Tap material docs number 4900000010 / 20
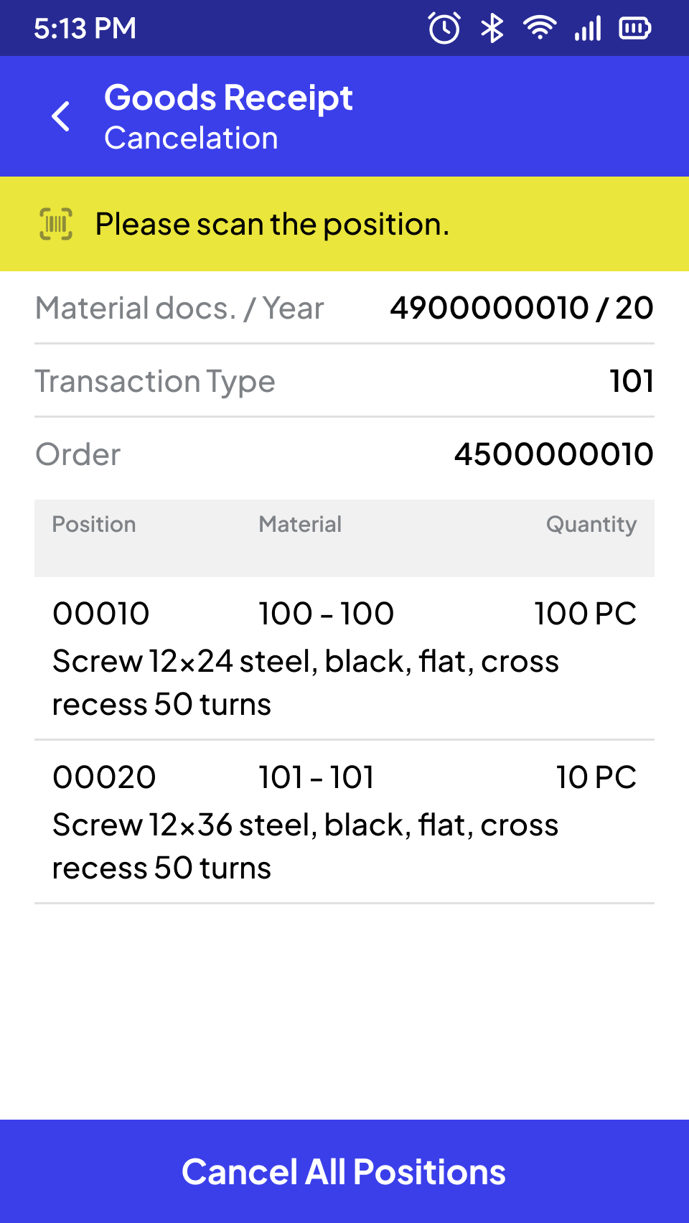Viewport: 689px width, 1223px height. (x=522, y=308)
